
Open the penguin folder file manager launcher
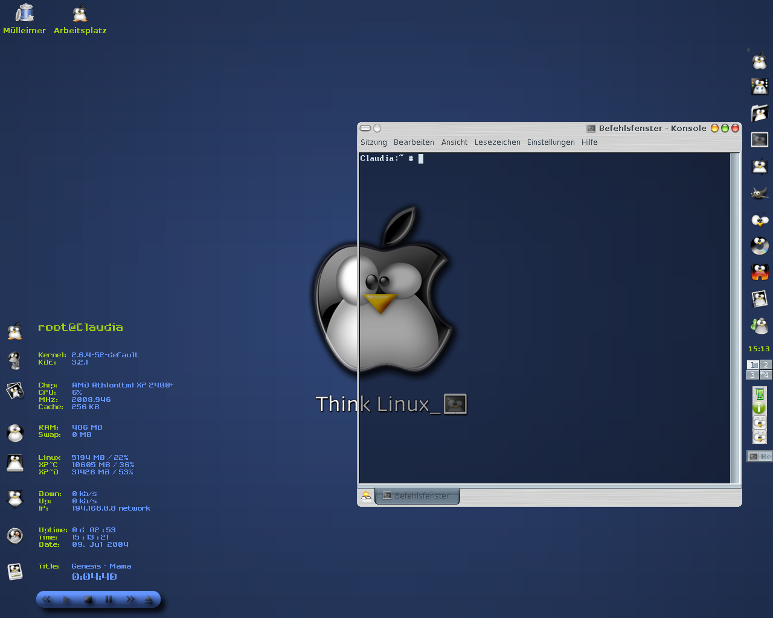(x=759, y=113)
